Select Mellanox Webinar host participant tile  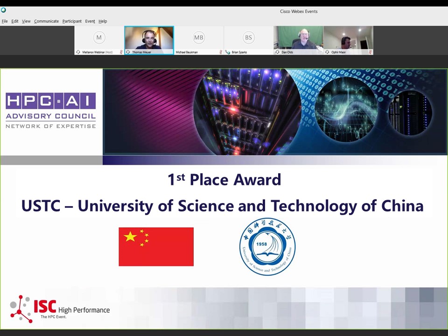tap(99, 40)
